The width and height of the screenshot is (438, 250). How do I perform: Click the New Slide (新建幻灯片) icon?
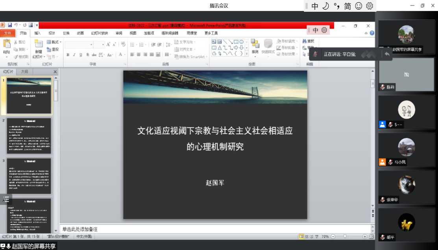[x=38, y=45]
